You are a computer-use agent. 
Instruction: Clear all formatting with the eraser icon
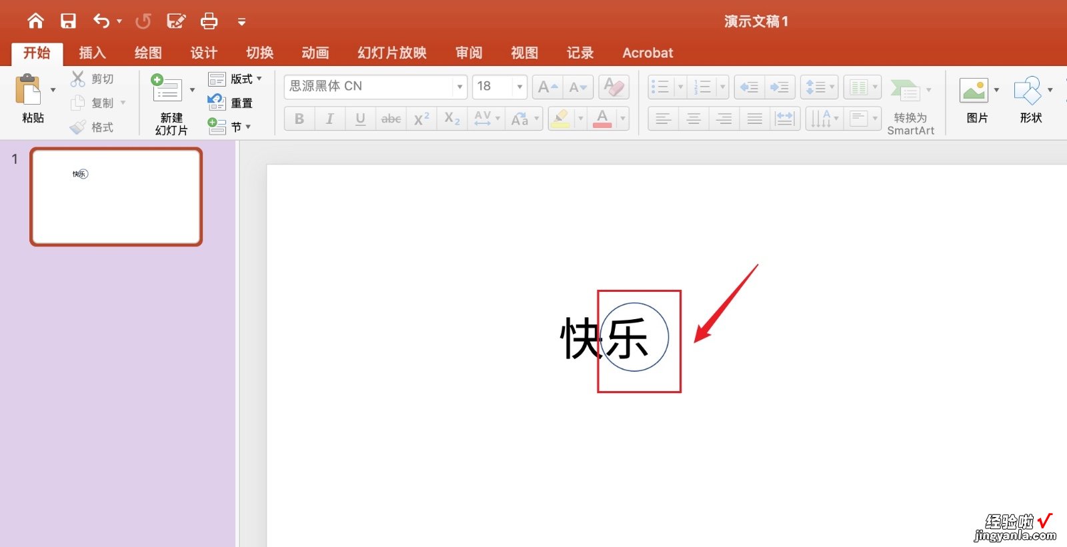[x=614, y=87]
